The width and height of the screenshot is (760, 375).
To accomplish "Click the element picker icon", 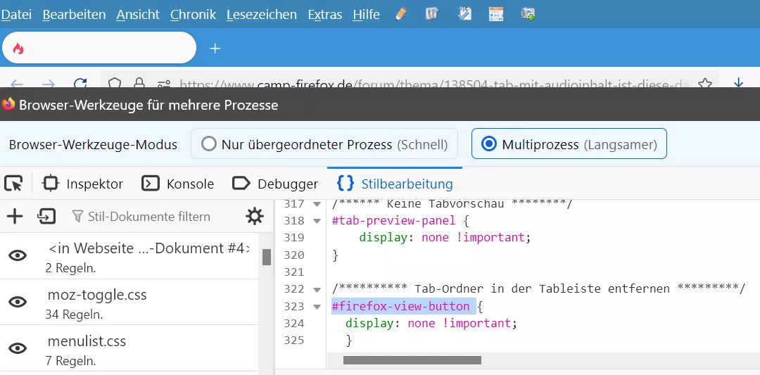I will tap(13, 184).
